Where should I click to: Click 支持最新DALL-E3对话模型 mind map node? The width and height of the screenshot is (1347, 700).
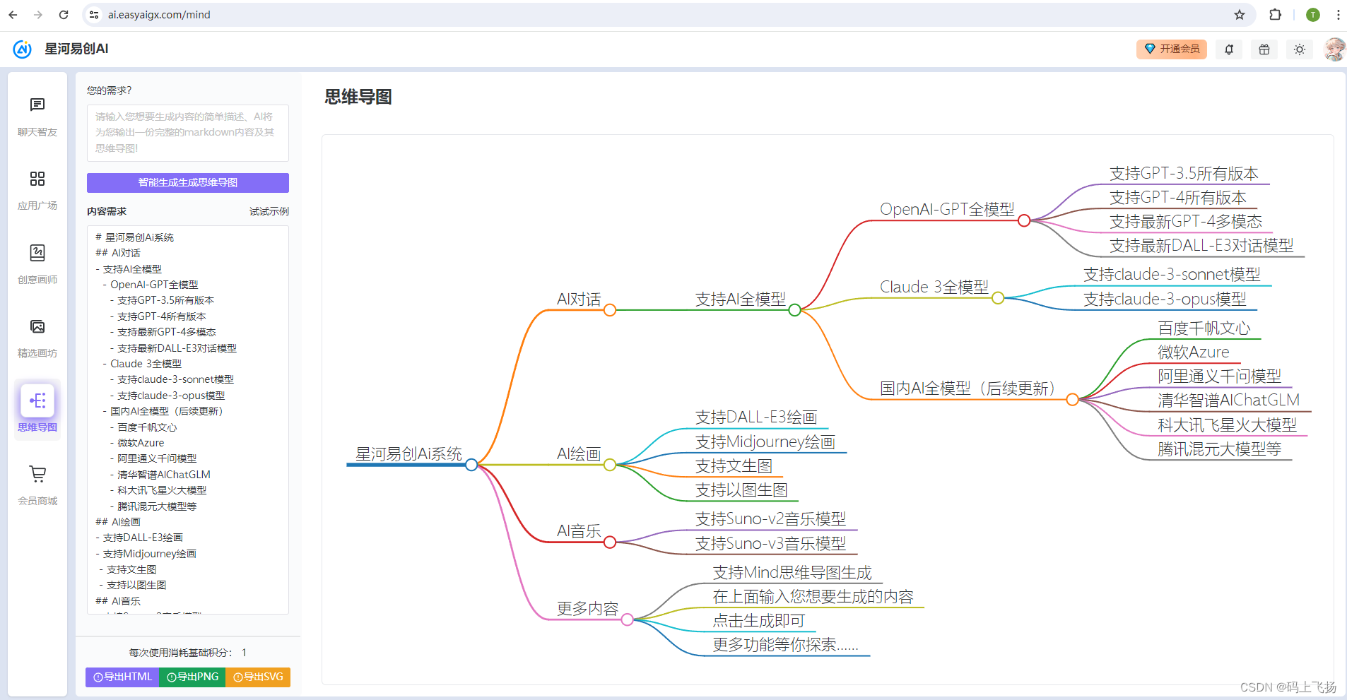(x=1201, y=246)
